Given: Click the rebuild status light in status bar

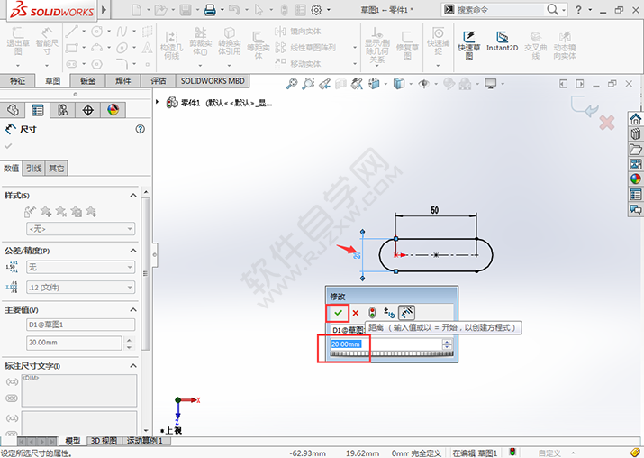Looking at the screenshot, I should (512, 453).
